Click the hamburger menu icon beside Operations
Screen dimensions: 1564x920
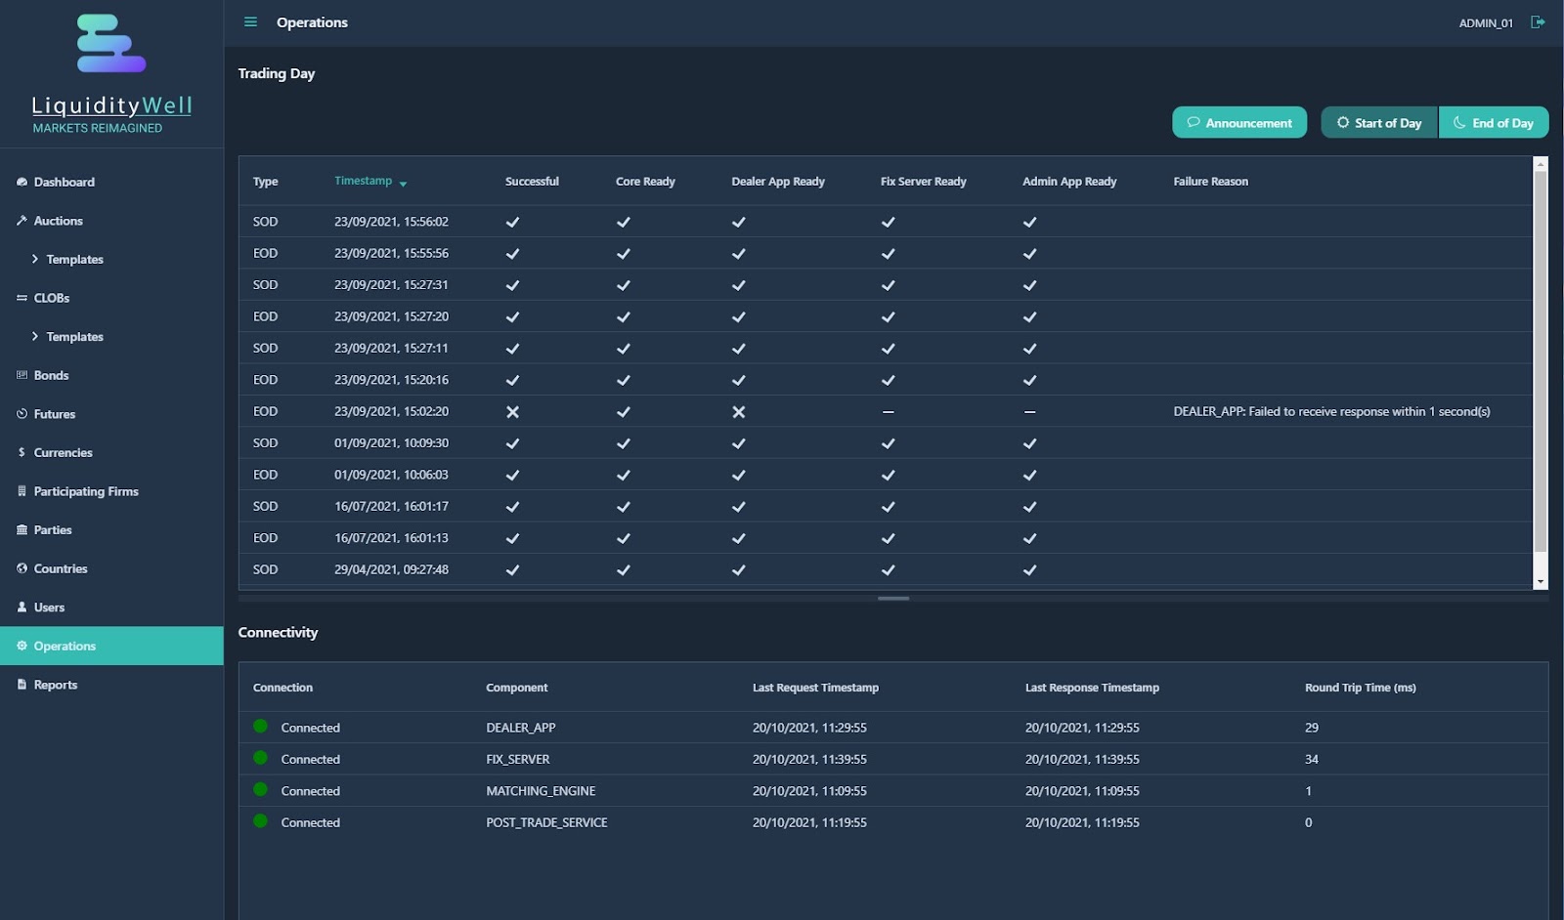coord(250,21)
